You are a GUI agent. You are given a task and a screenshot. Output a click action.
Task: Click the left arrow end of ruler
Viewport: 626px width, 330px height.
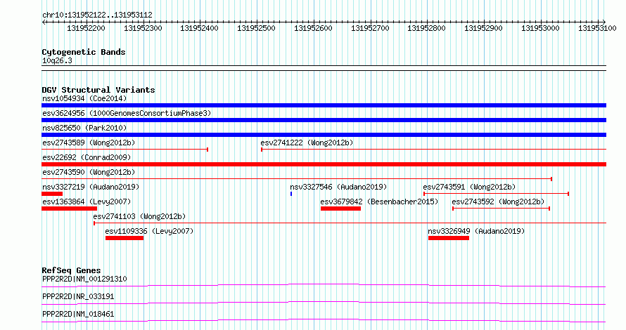click(44, 22)
